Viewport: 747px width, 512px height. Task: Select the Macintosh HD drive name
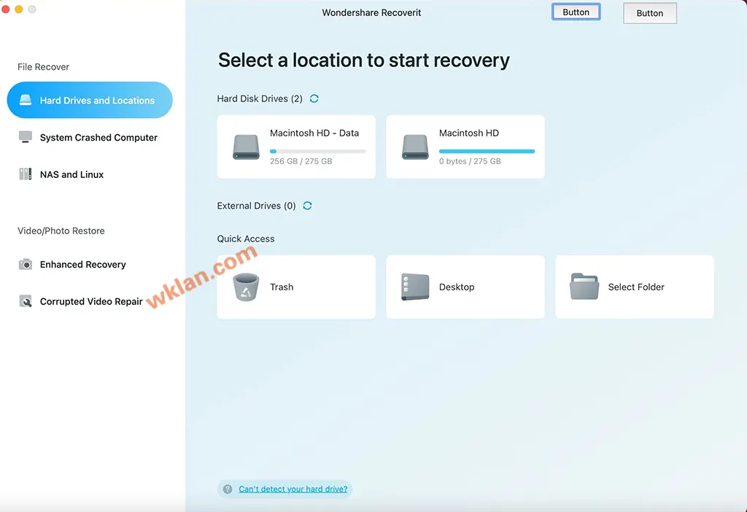469,133
